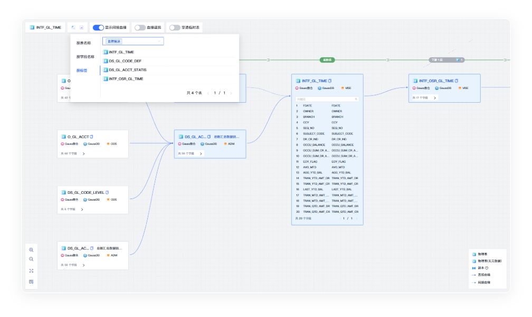Viewport: 532px width, 317px height.
Task: Click the copy icon in the blue-highlighted DS_GL_AC... node
Action: pyautogui.click(x=209, y=137)
